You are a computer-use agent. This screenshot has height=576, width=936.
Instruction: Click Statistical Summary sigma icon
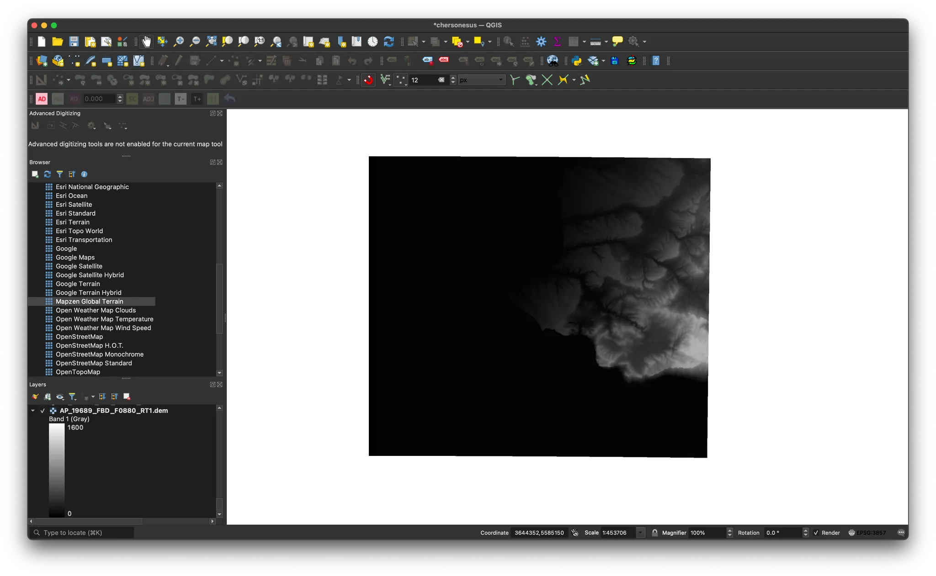(557, 42)
